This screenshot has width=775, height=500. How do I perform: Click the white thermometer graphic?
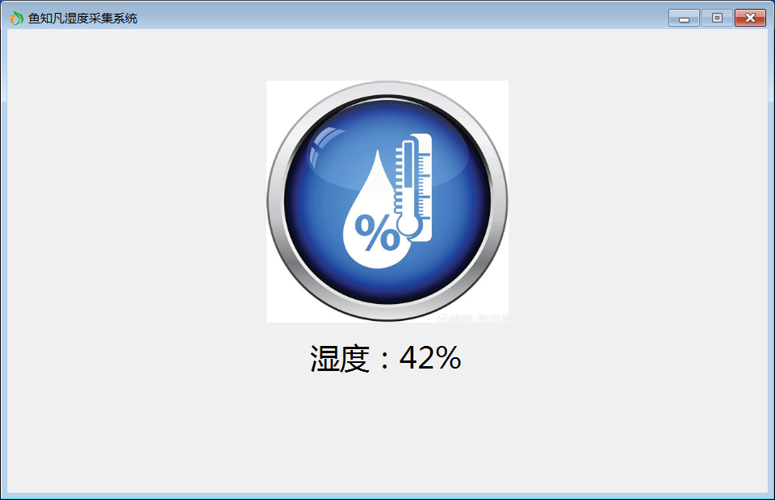click(413, 187)
